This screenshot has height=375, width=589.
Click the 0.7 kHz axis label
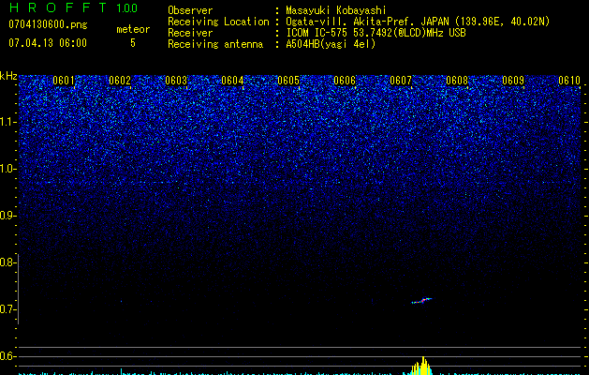pos(7,309)
